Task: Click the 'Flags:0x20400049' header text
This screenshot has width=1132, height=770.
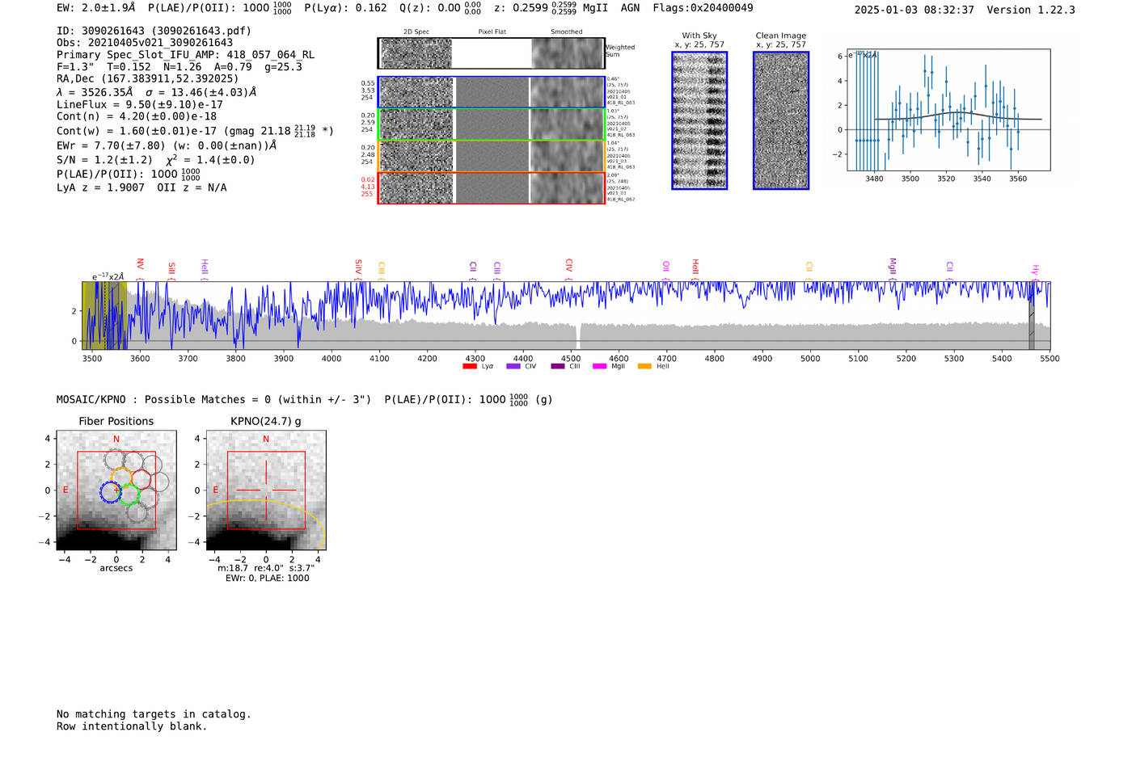Action: pyautogui.click(x=703, y=8)
